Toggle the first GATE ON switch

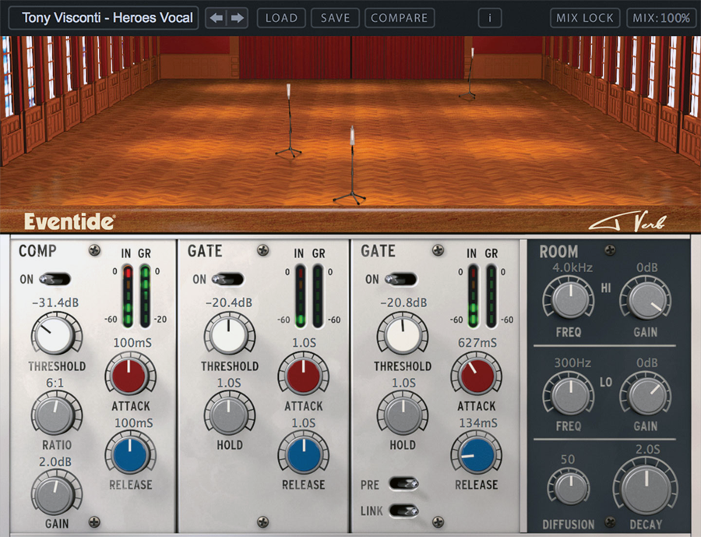click(227, 279)
